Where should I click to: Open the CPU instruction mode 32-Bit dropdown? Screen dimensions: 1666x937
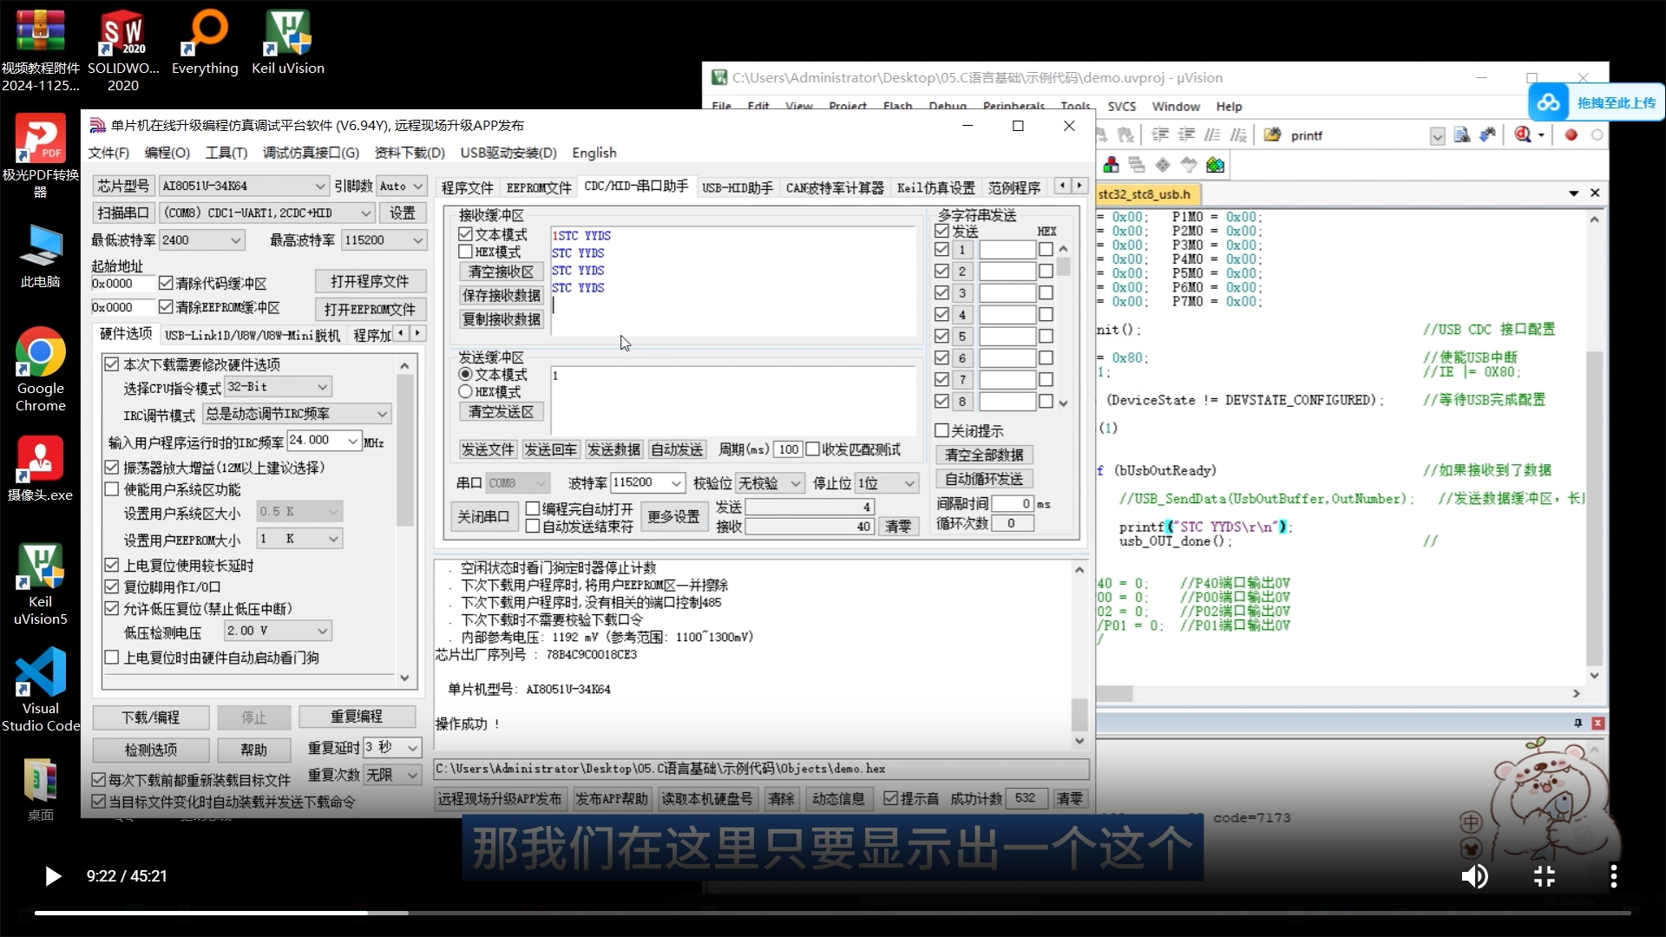(278, 387)
